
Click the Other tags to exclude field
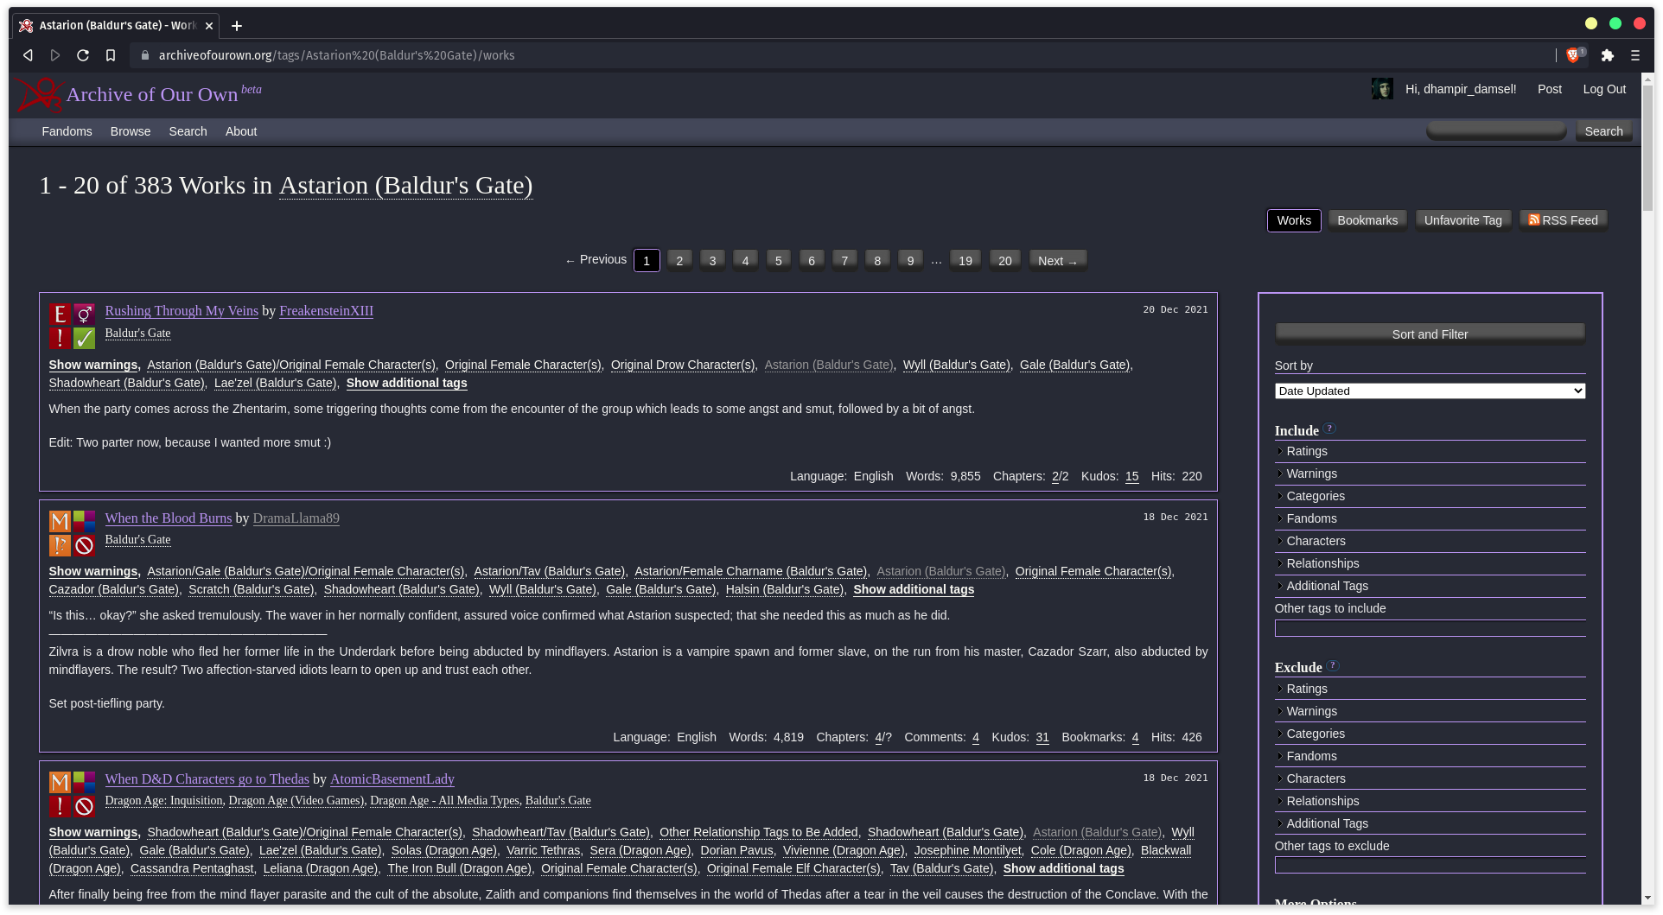(x=1430, y=866)
